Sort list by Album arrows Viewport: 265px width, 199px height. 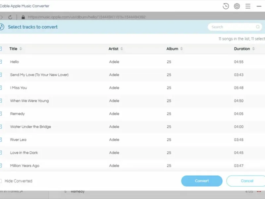tap(181, 49)
